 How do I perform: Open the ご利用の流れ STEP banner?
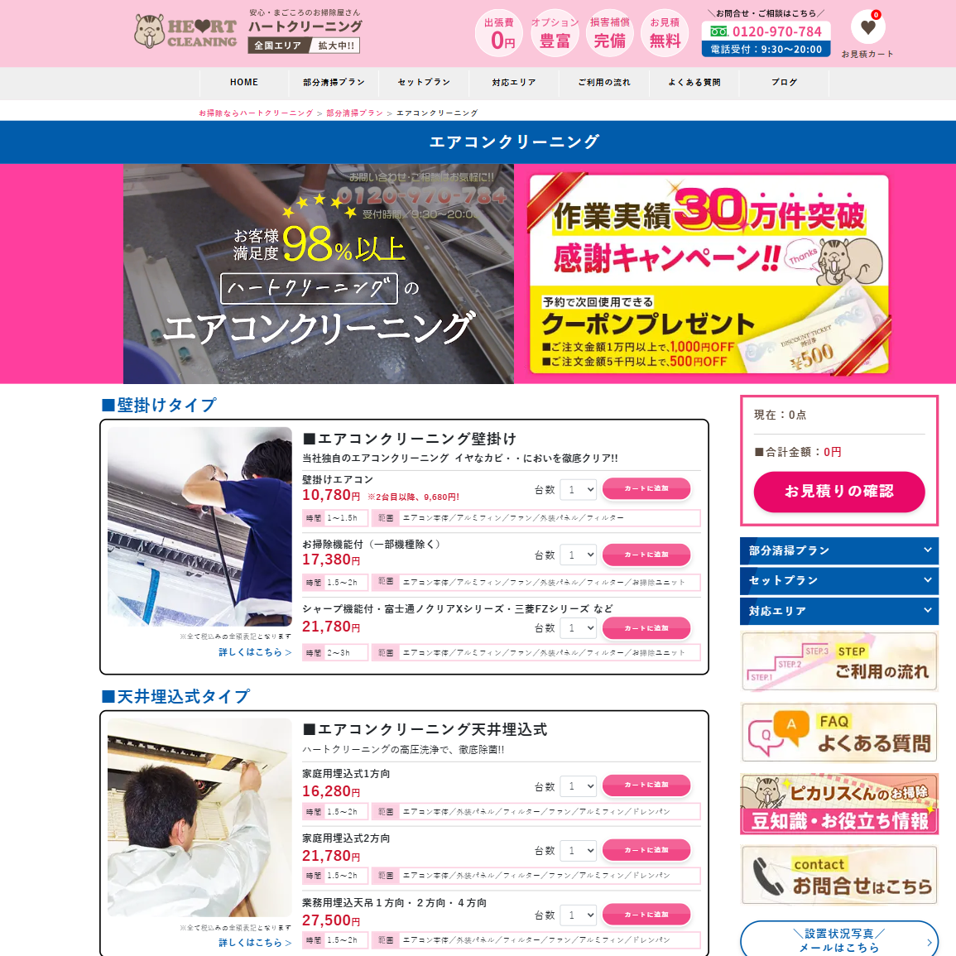pos(839,661)
